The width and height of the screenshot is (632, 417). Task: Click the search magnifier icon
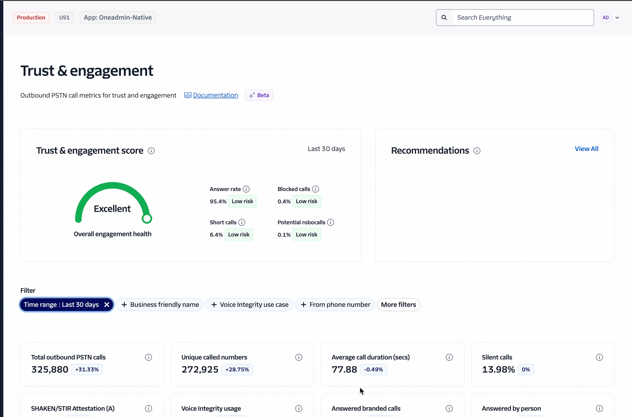point(444,18)
